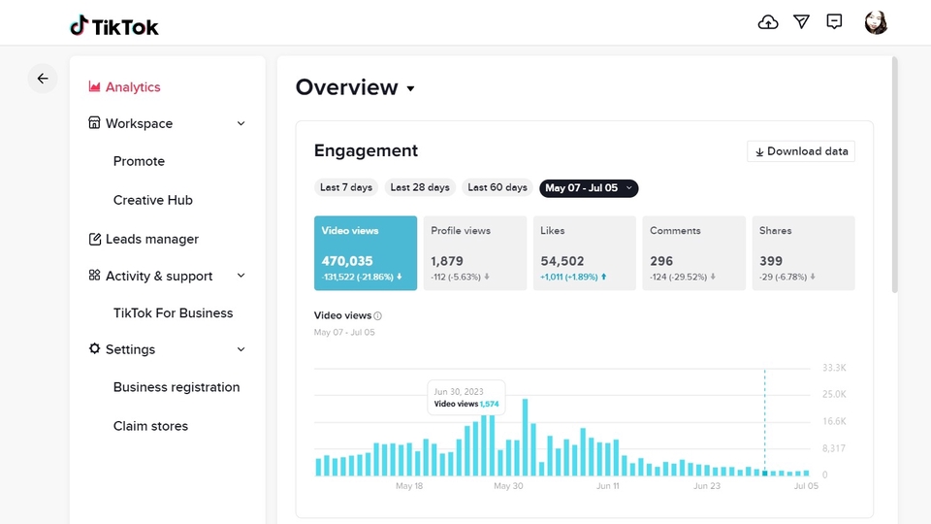Click the Workspace store icon
The height and width of the screenshot is (524, 931).
(94, 123)
